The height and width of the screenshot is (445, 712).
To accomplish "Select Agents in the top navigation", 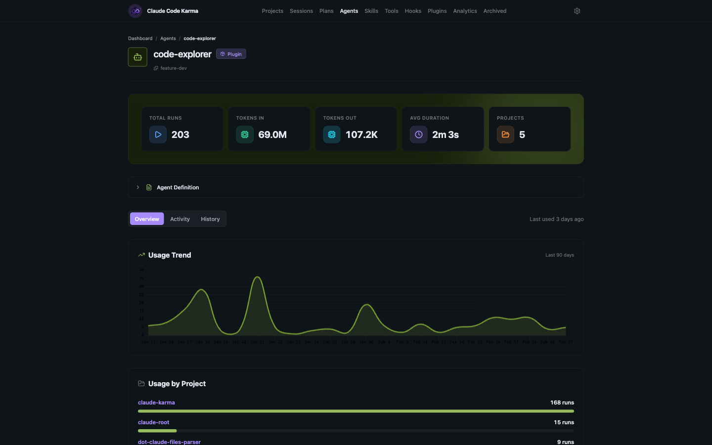I will 349,11.
